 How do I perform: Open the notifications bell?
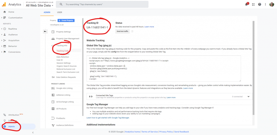point(246,4)
